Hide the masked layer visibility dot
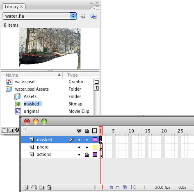 pyautogui.click(x=79, y=140)
